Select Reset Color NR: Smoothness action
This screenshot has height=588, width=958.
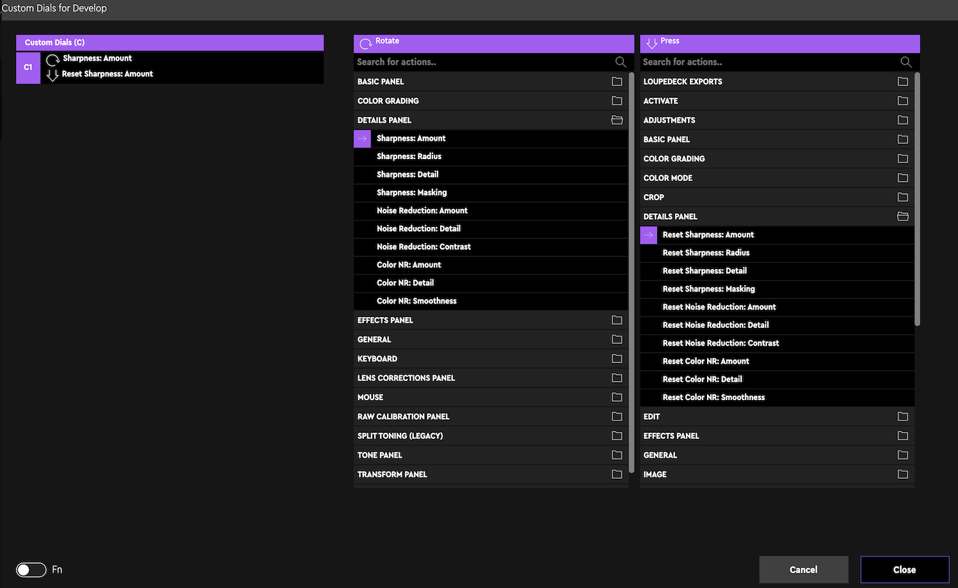[x=777, y=398]
